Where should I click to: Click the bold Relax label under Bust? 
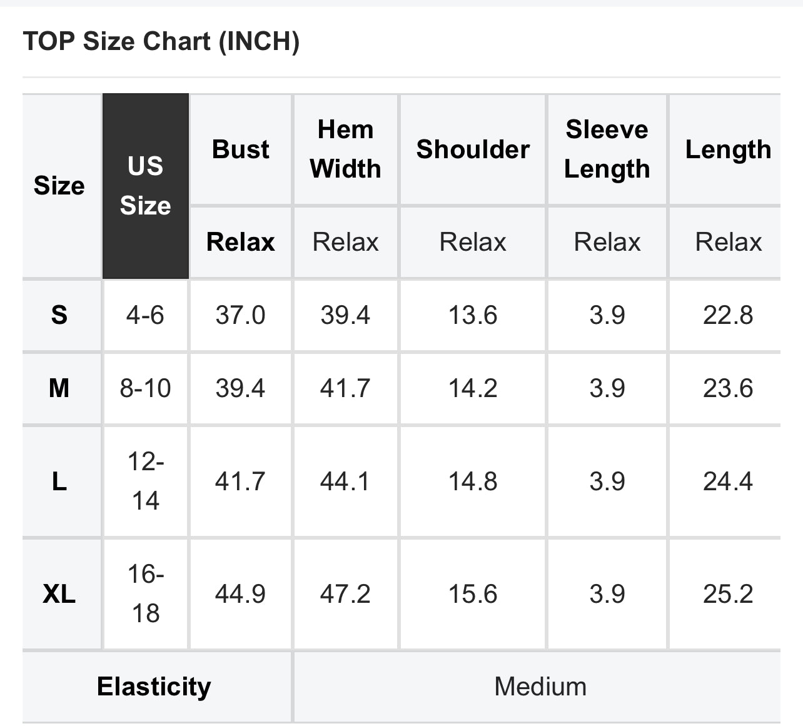241,242
